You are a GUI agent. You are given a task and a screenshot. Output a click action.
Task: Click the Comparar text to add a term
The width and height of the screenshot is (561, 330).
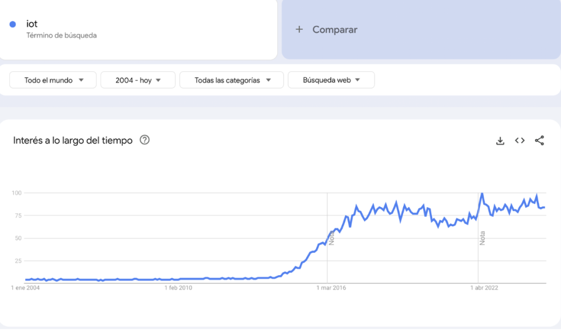click(x=335, y=30)
